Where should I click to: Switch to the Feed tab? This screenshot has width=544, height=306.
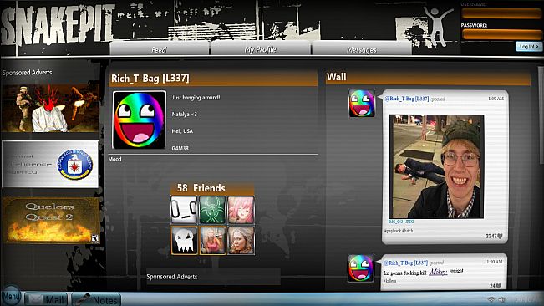[x=160, y=49]
